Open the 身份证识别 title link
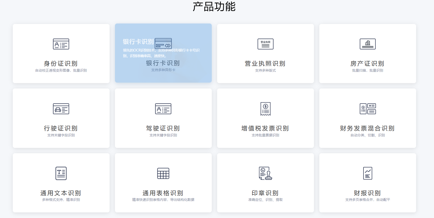The height and width of the screenshot is (218, 434). point(61,63)
